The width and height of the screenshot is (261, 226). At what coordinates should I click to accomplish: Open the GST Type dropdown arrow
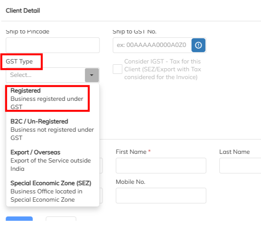tap(91, 75)
